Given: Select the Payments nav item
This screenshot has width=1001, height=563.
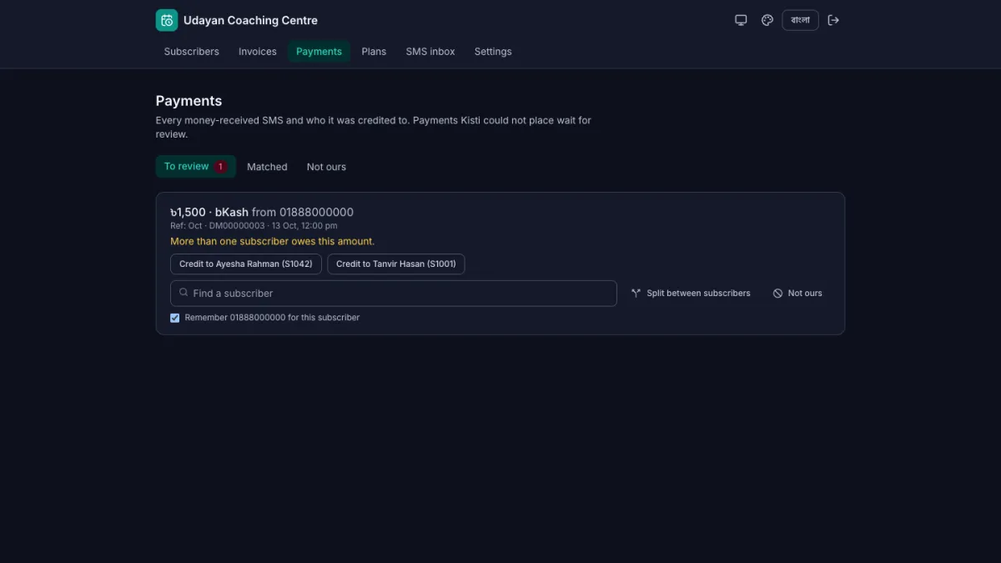Looking at the screenshot, I should (319, 52).
